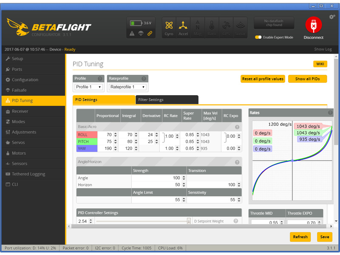
Task: Click the red Disconnect USB icon
Action: (x=313, y=26)
